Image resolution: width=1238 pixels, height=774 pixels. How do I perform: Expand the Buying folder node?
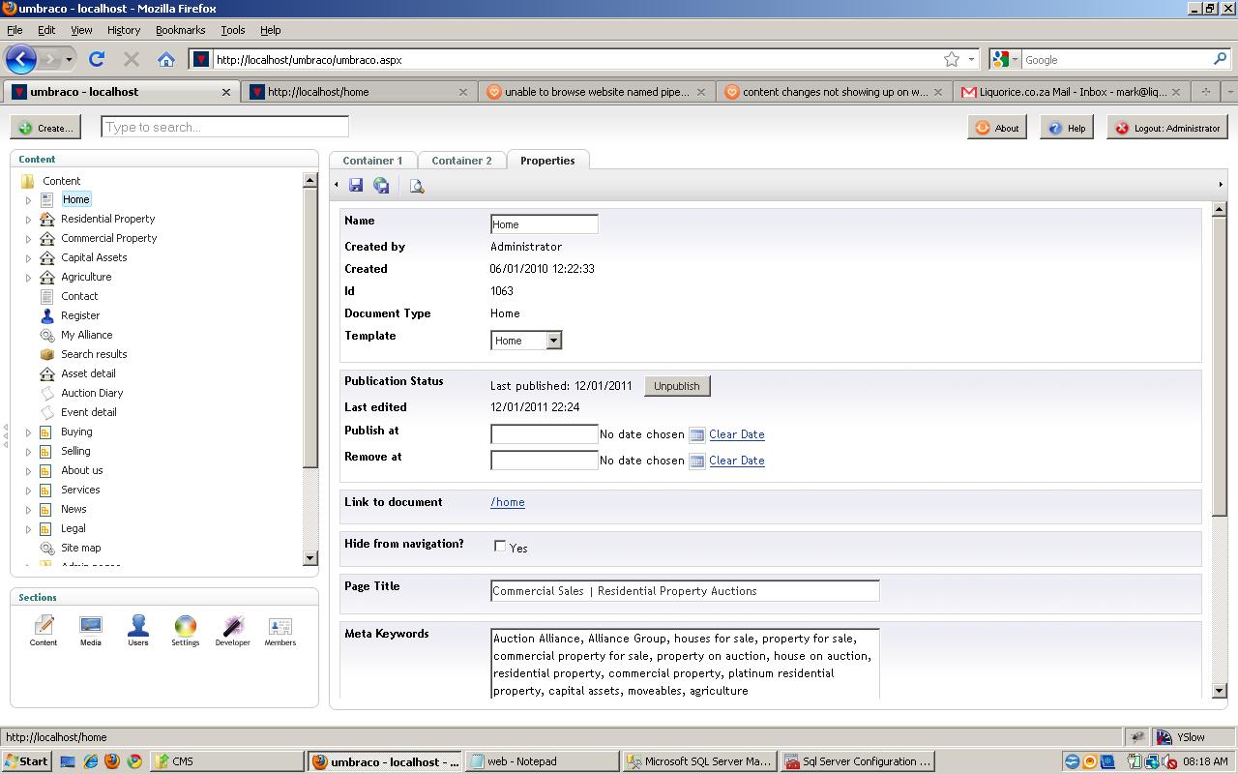28,432
